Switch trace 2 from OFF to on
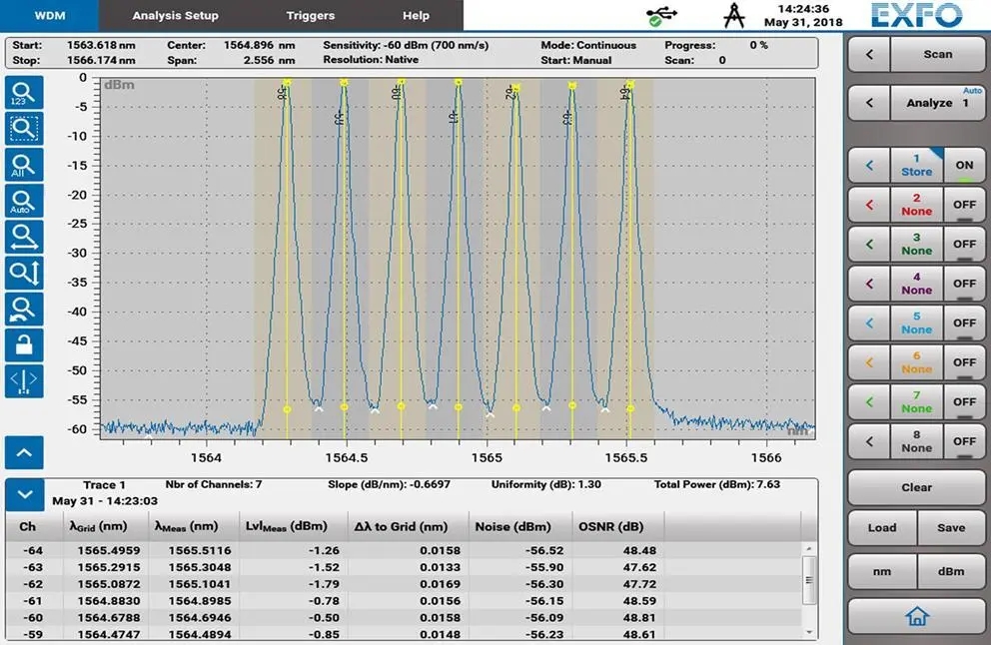Screen dimensions: 991x645 tap(964, 205)
